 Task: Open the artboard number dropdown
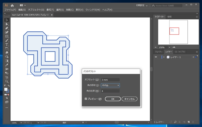(x=38, y=123)
